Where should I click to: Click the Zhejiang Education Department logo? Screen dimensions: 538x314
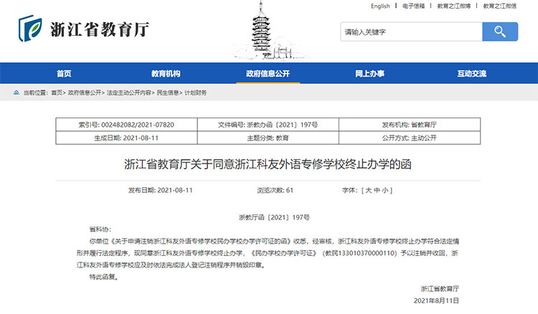[x=84, y=29]
